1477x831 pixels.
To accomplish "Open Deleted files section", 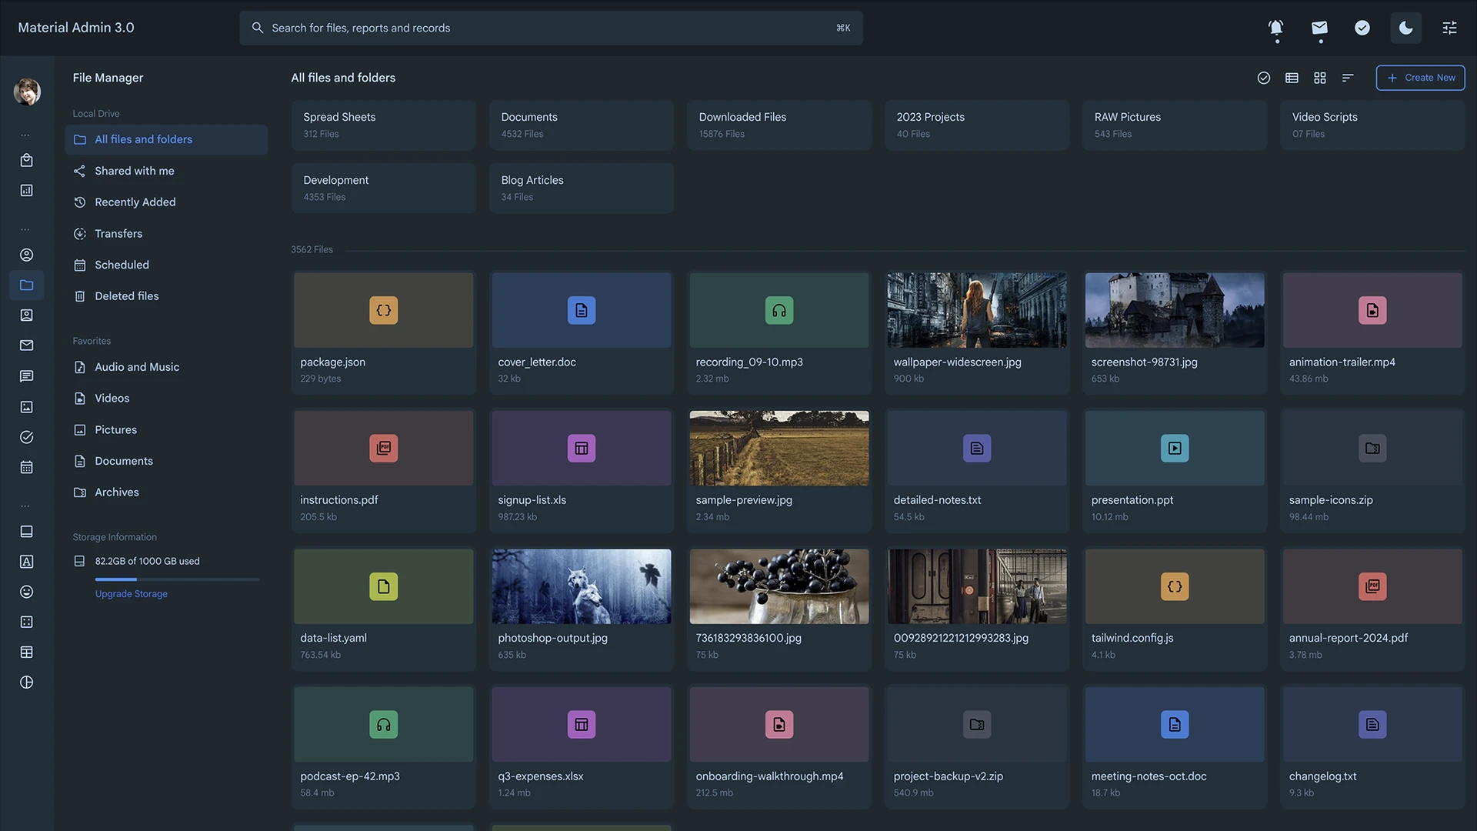I will pyautogui.click(x=166, y=296).
